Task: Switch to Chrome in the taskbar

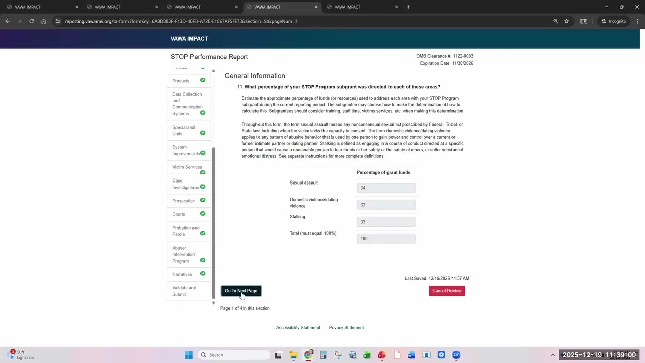Action: pyautogui.click(x=308, y=355)
